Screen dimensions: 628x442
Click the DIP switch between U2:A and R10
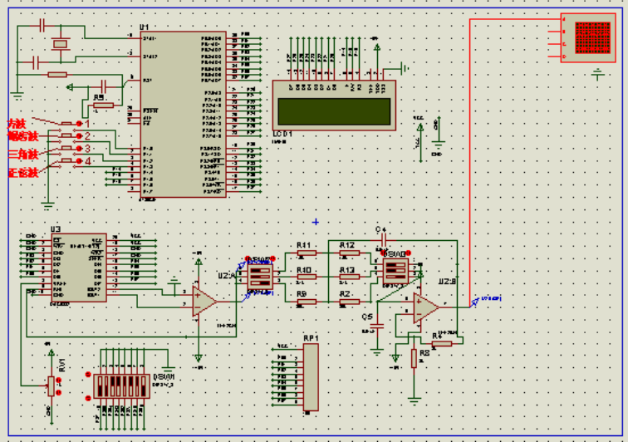261,277
